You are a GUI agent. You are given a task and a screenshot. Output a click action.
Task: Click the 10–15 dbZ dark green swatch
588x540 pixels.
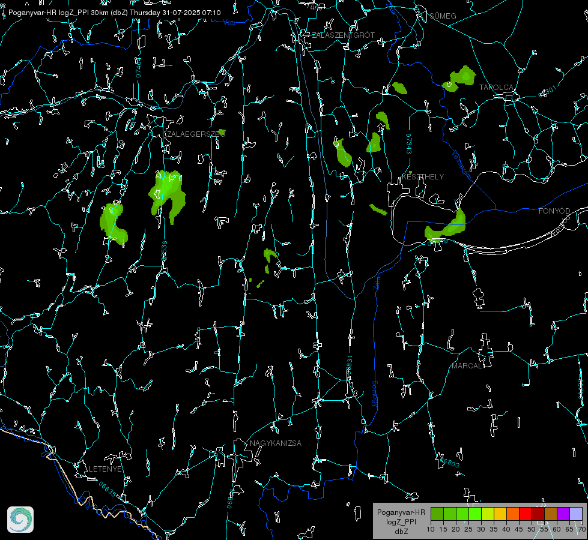(437, 514)
